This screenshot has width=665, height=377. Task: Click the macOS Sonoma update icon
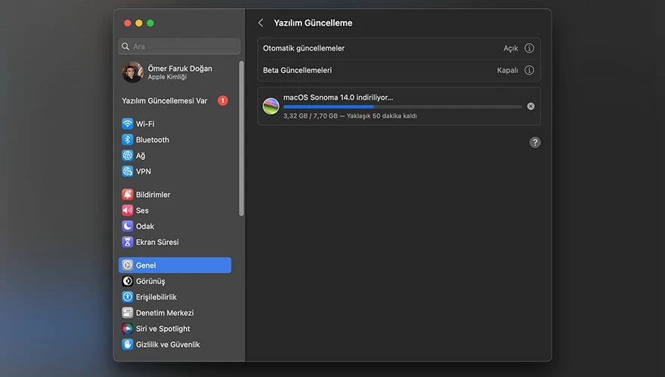coord(271,106)
